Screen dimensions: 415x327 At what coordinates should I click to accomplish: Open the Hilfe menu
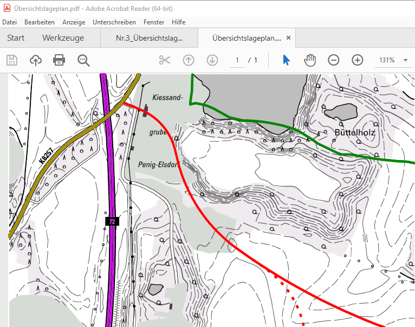pyautogui.click(x=178, y=22)
